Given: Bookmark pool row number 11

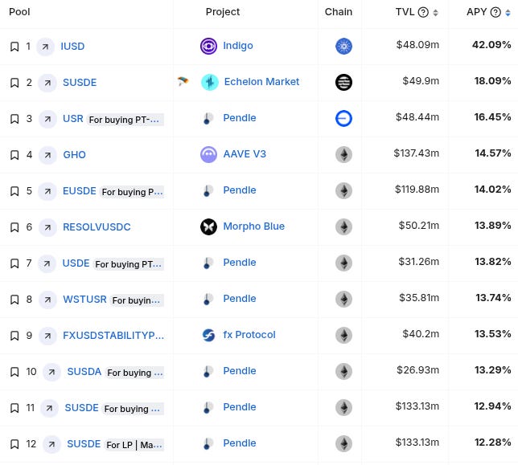Looking at the screenshot, I should 14,408.
